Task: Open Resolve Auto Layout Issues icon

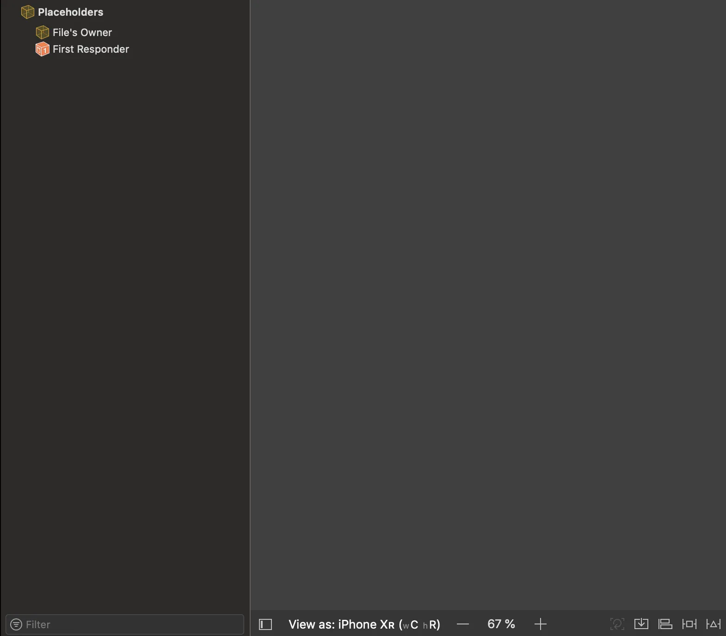Action: [714, 624]
